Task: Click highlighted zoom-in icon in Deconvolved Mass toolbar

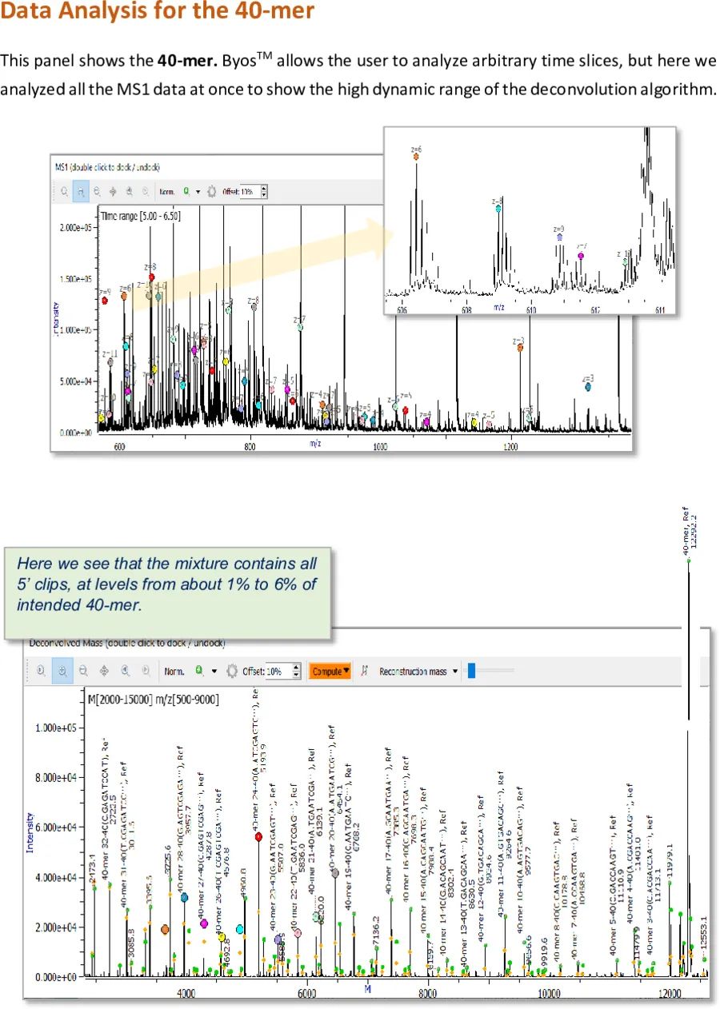Action: click(61, 672)
